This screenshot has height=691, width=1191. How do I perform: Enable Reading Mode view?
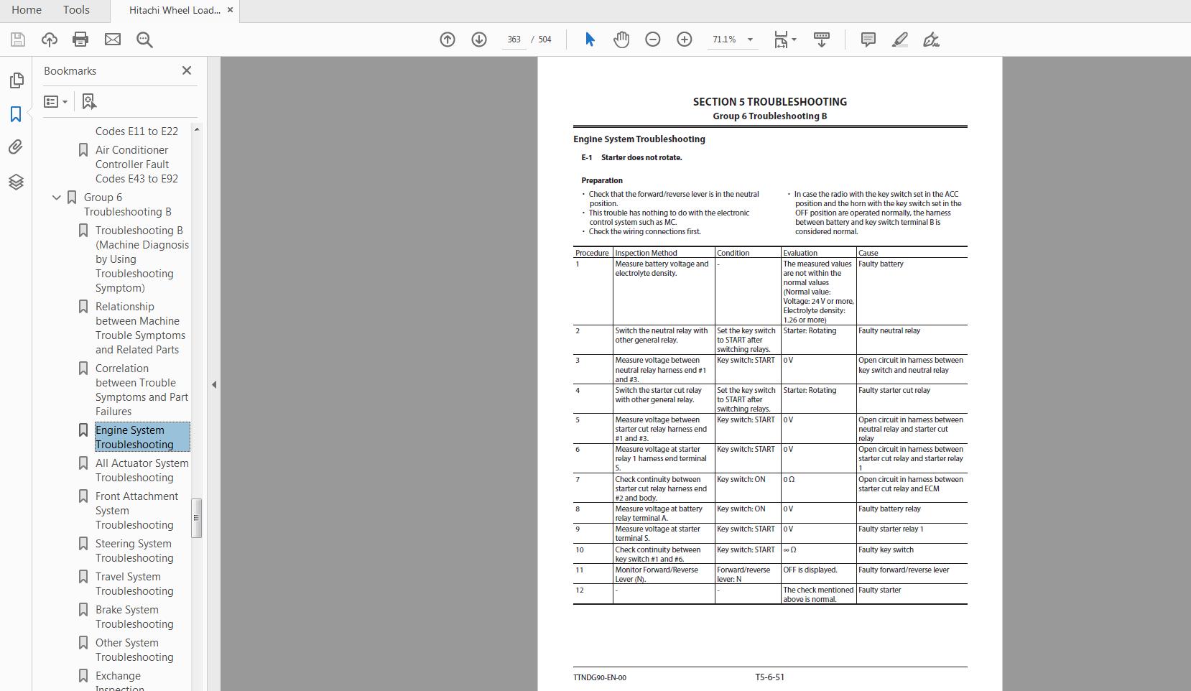(x=821, y=40)
